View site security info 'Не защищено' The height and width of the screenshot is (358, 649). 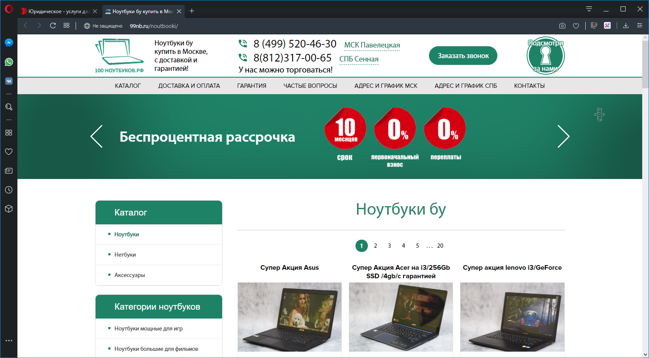click(103, 26)
